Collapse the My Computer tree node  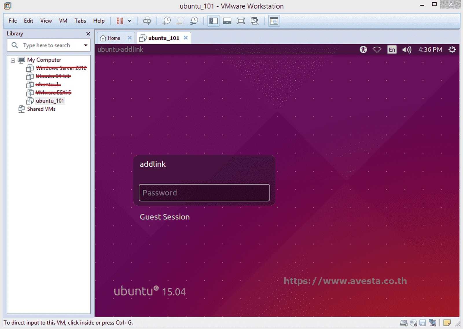pos(12,60)
